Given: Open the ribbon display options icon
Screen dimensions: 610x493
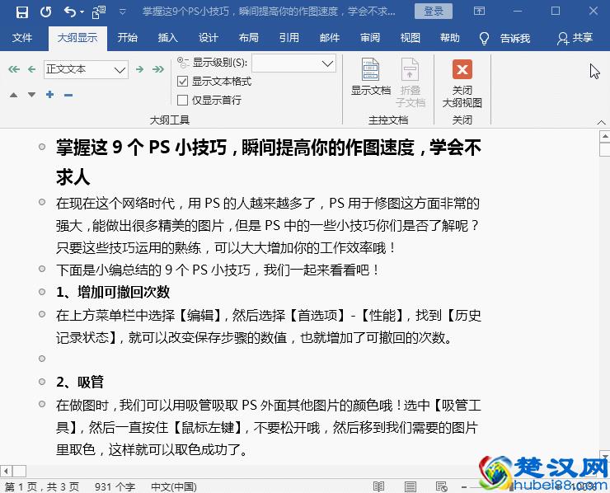Looking at the screenshot, I should [479, 11].
